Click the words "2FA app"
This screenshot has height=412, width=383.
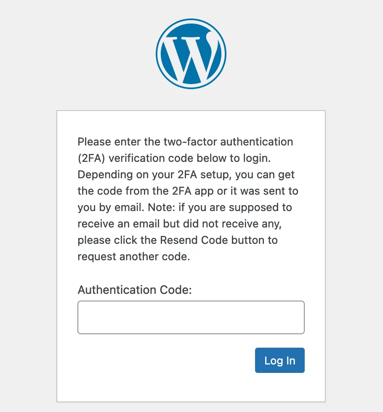tap(193, 191)
